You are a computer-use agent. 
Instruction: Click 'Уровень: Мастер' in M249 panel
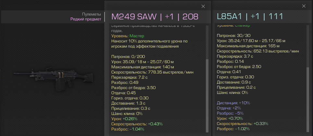(128, 36)
